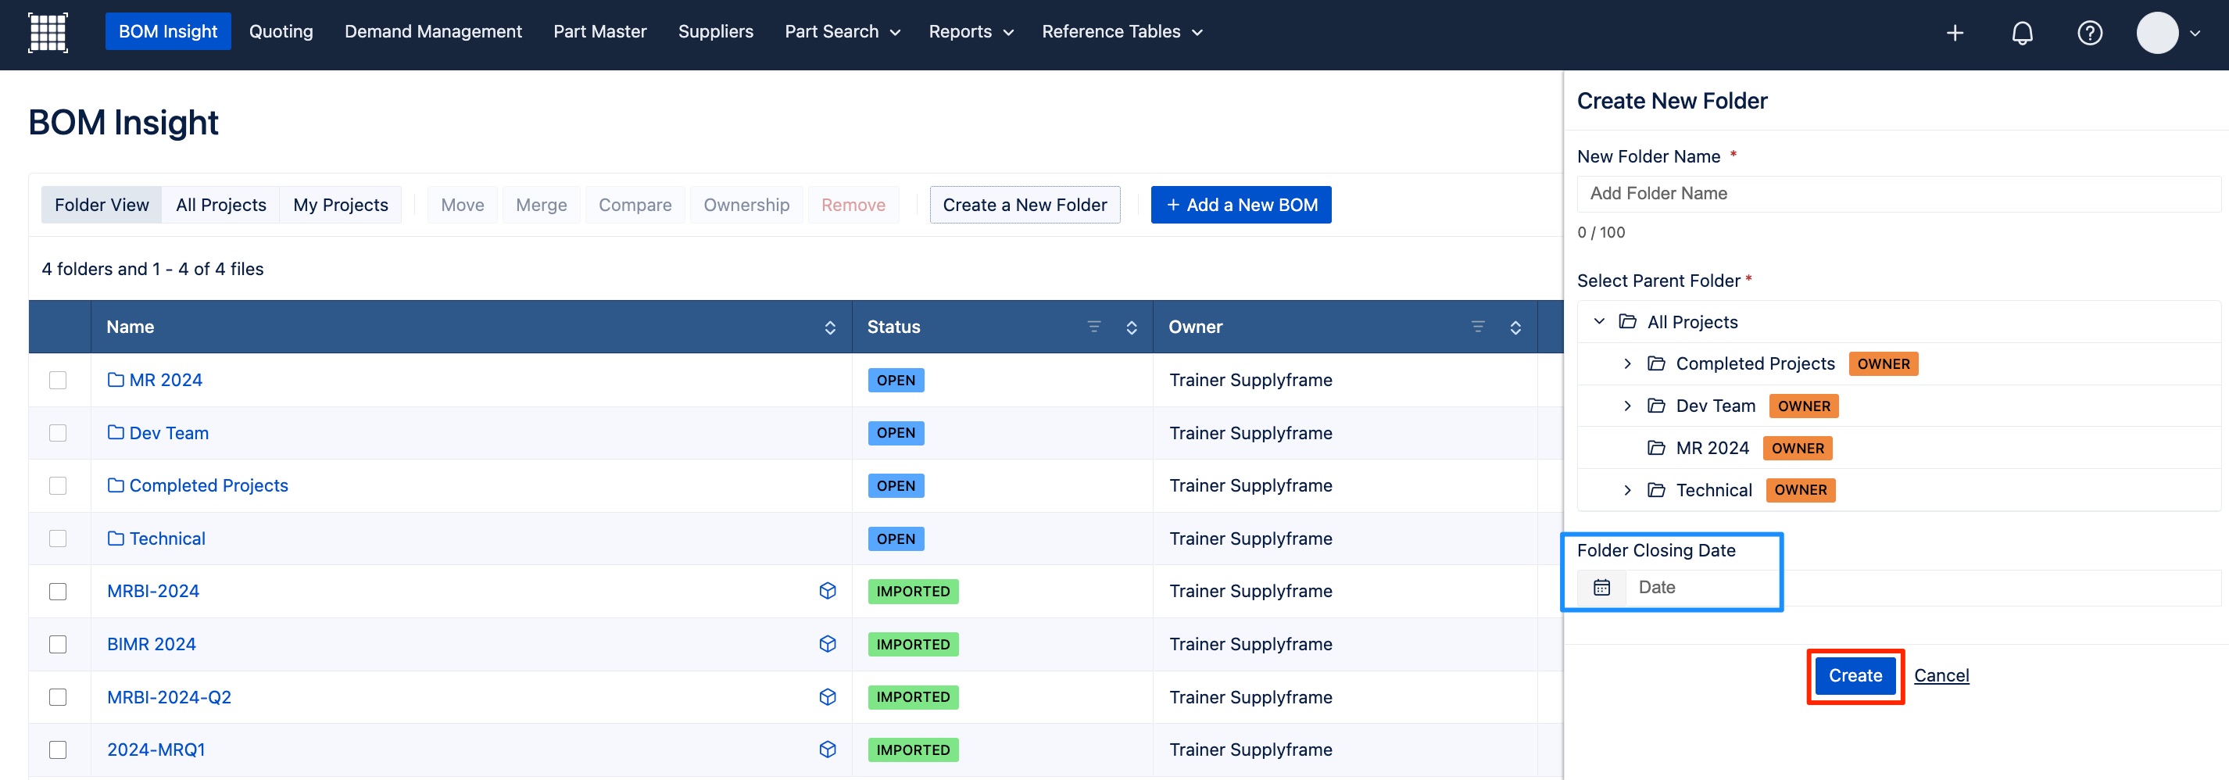Viewport: 2229px width, 780px height.
Task: Click the Create a New Folder button
Action: [x=1025, y=206]
